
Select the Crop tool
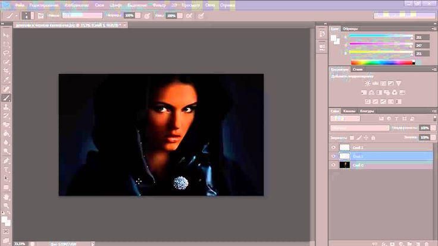tap(6, 71)
